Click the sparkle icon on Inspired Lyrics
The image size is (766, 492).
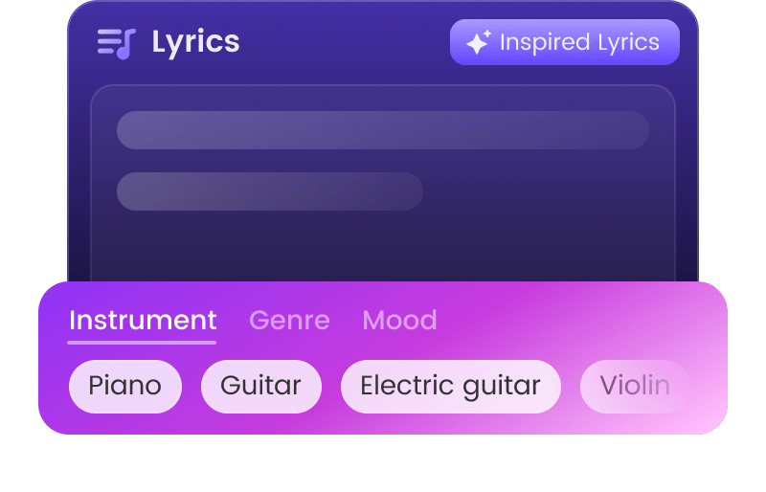(x=478, y=42)
